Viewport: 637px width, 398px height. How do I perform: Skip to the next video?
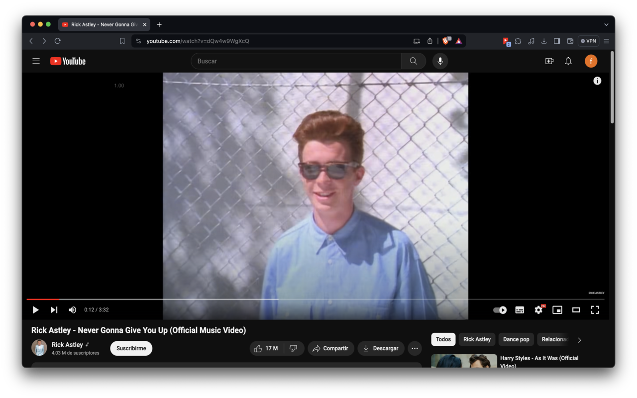[54, 310]
